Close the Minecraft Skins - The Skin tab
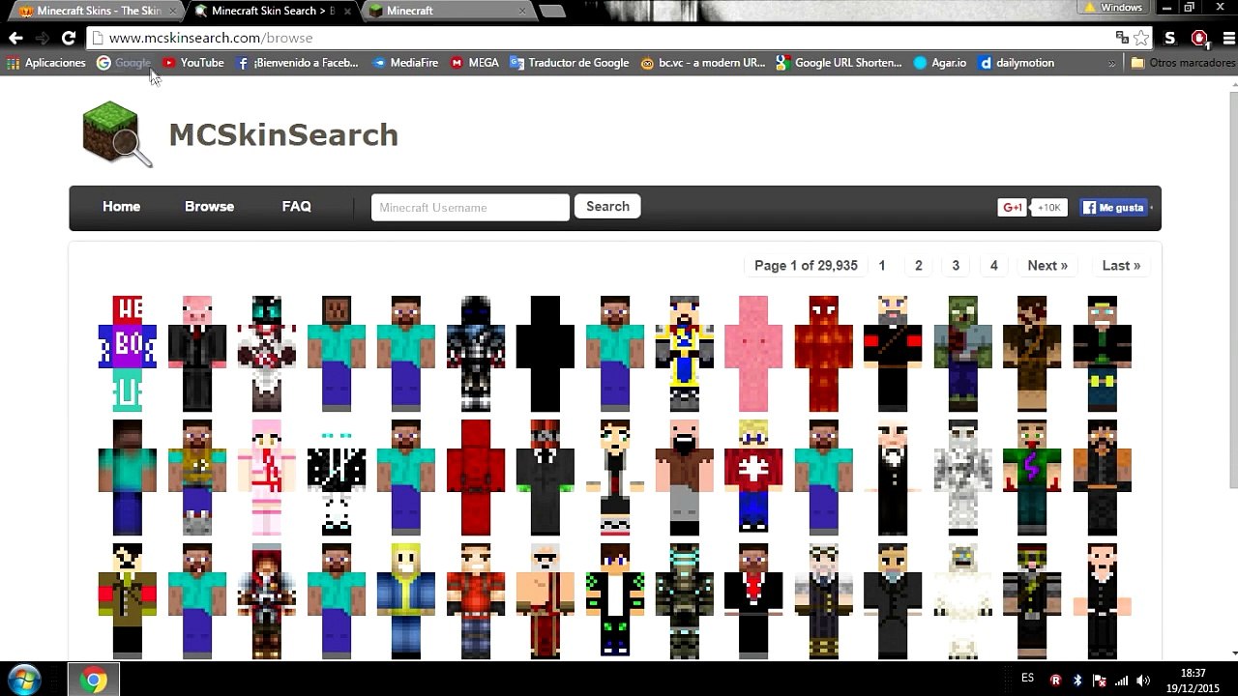 (x=172, y=11)
